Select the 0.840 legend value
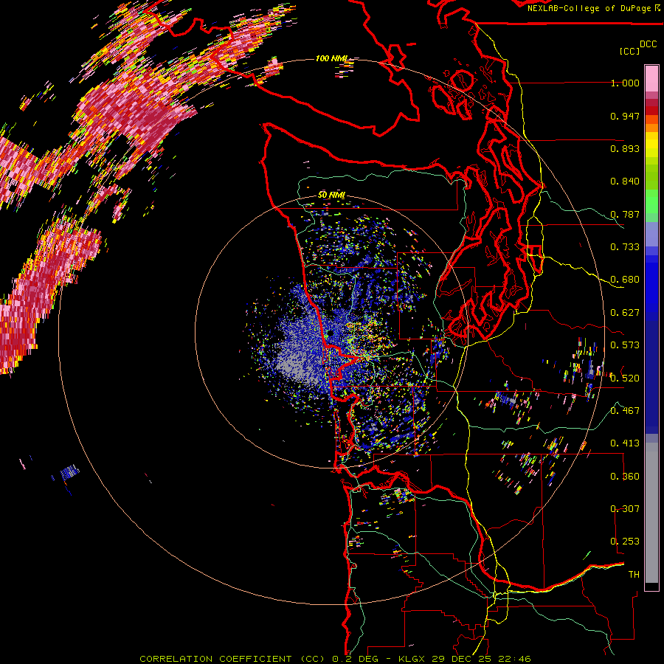664x664 pixels. (x=625, y=181)
